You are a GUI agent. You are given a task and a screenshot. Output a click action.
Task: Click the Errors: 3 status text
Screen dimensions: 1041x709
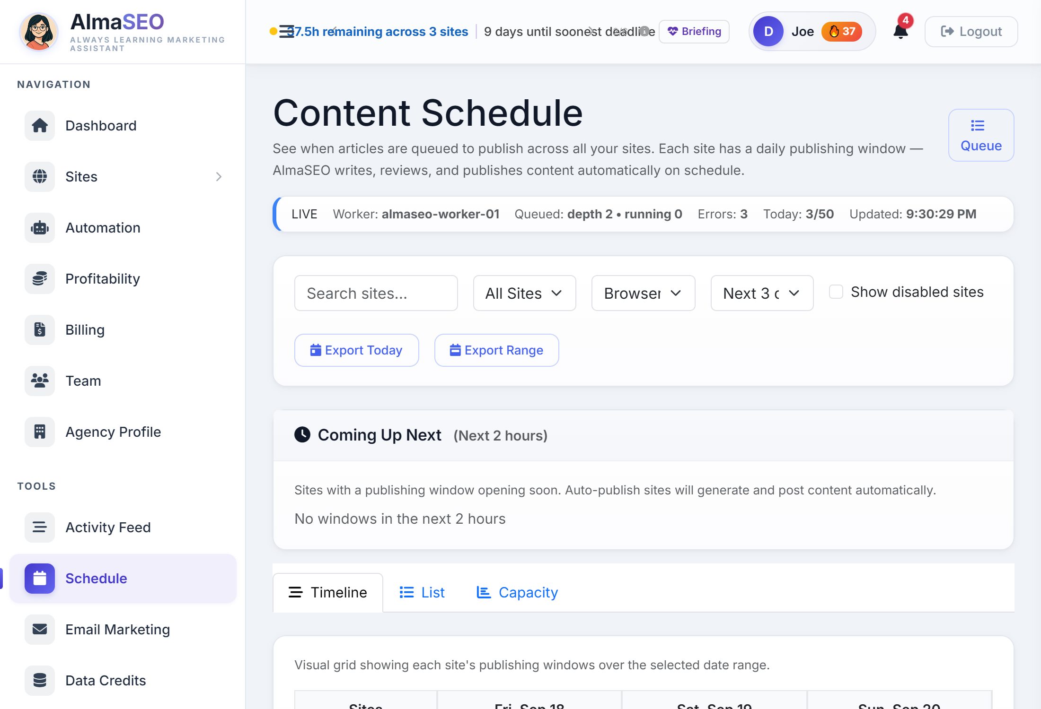723,214
